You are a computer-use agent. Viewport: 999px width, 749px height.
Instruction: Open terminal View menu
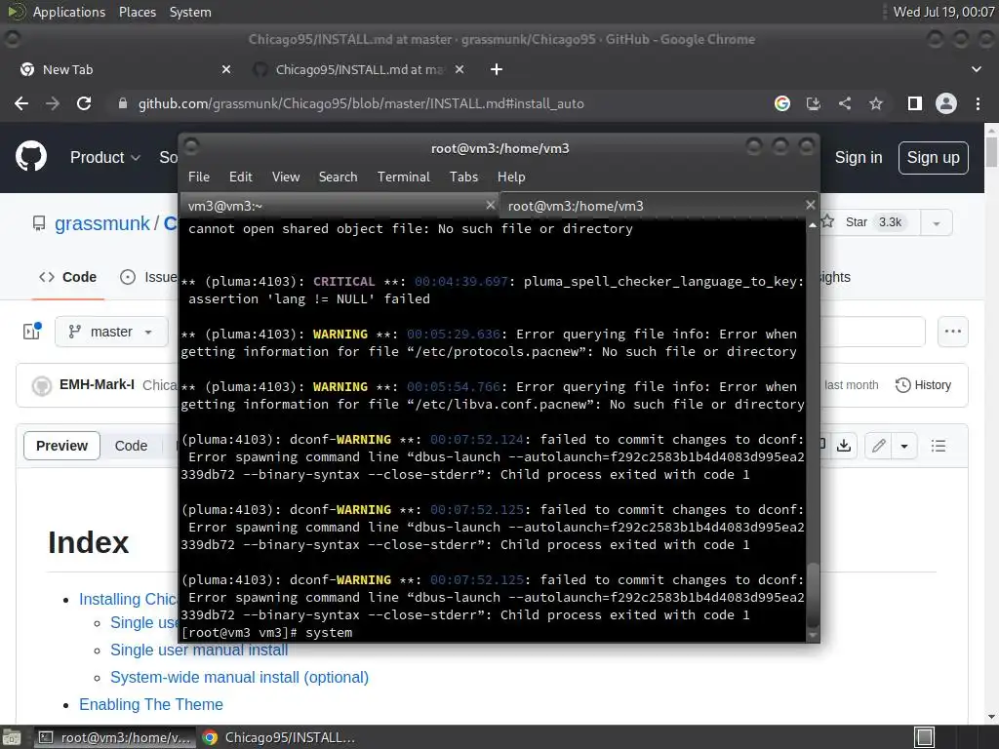(x=286, y=177)
